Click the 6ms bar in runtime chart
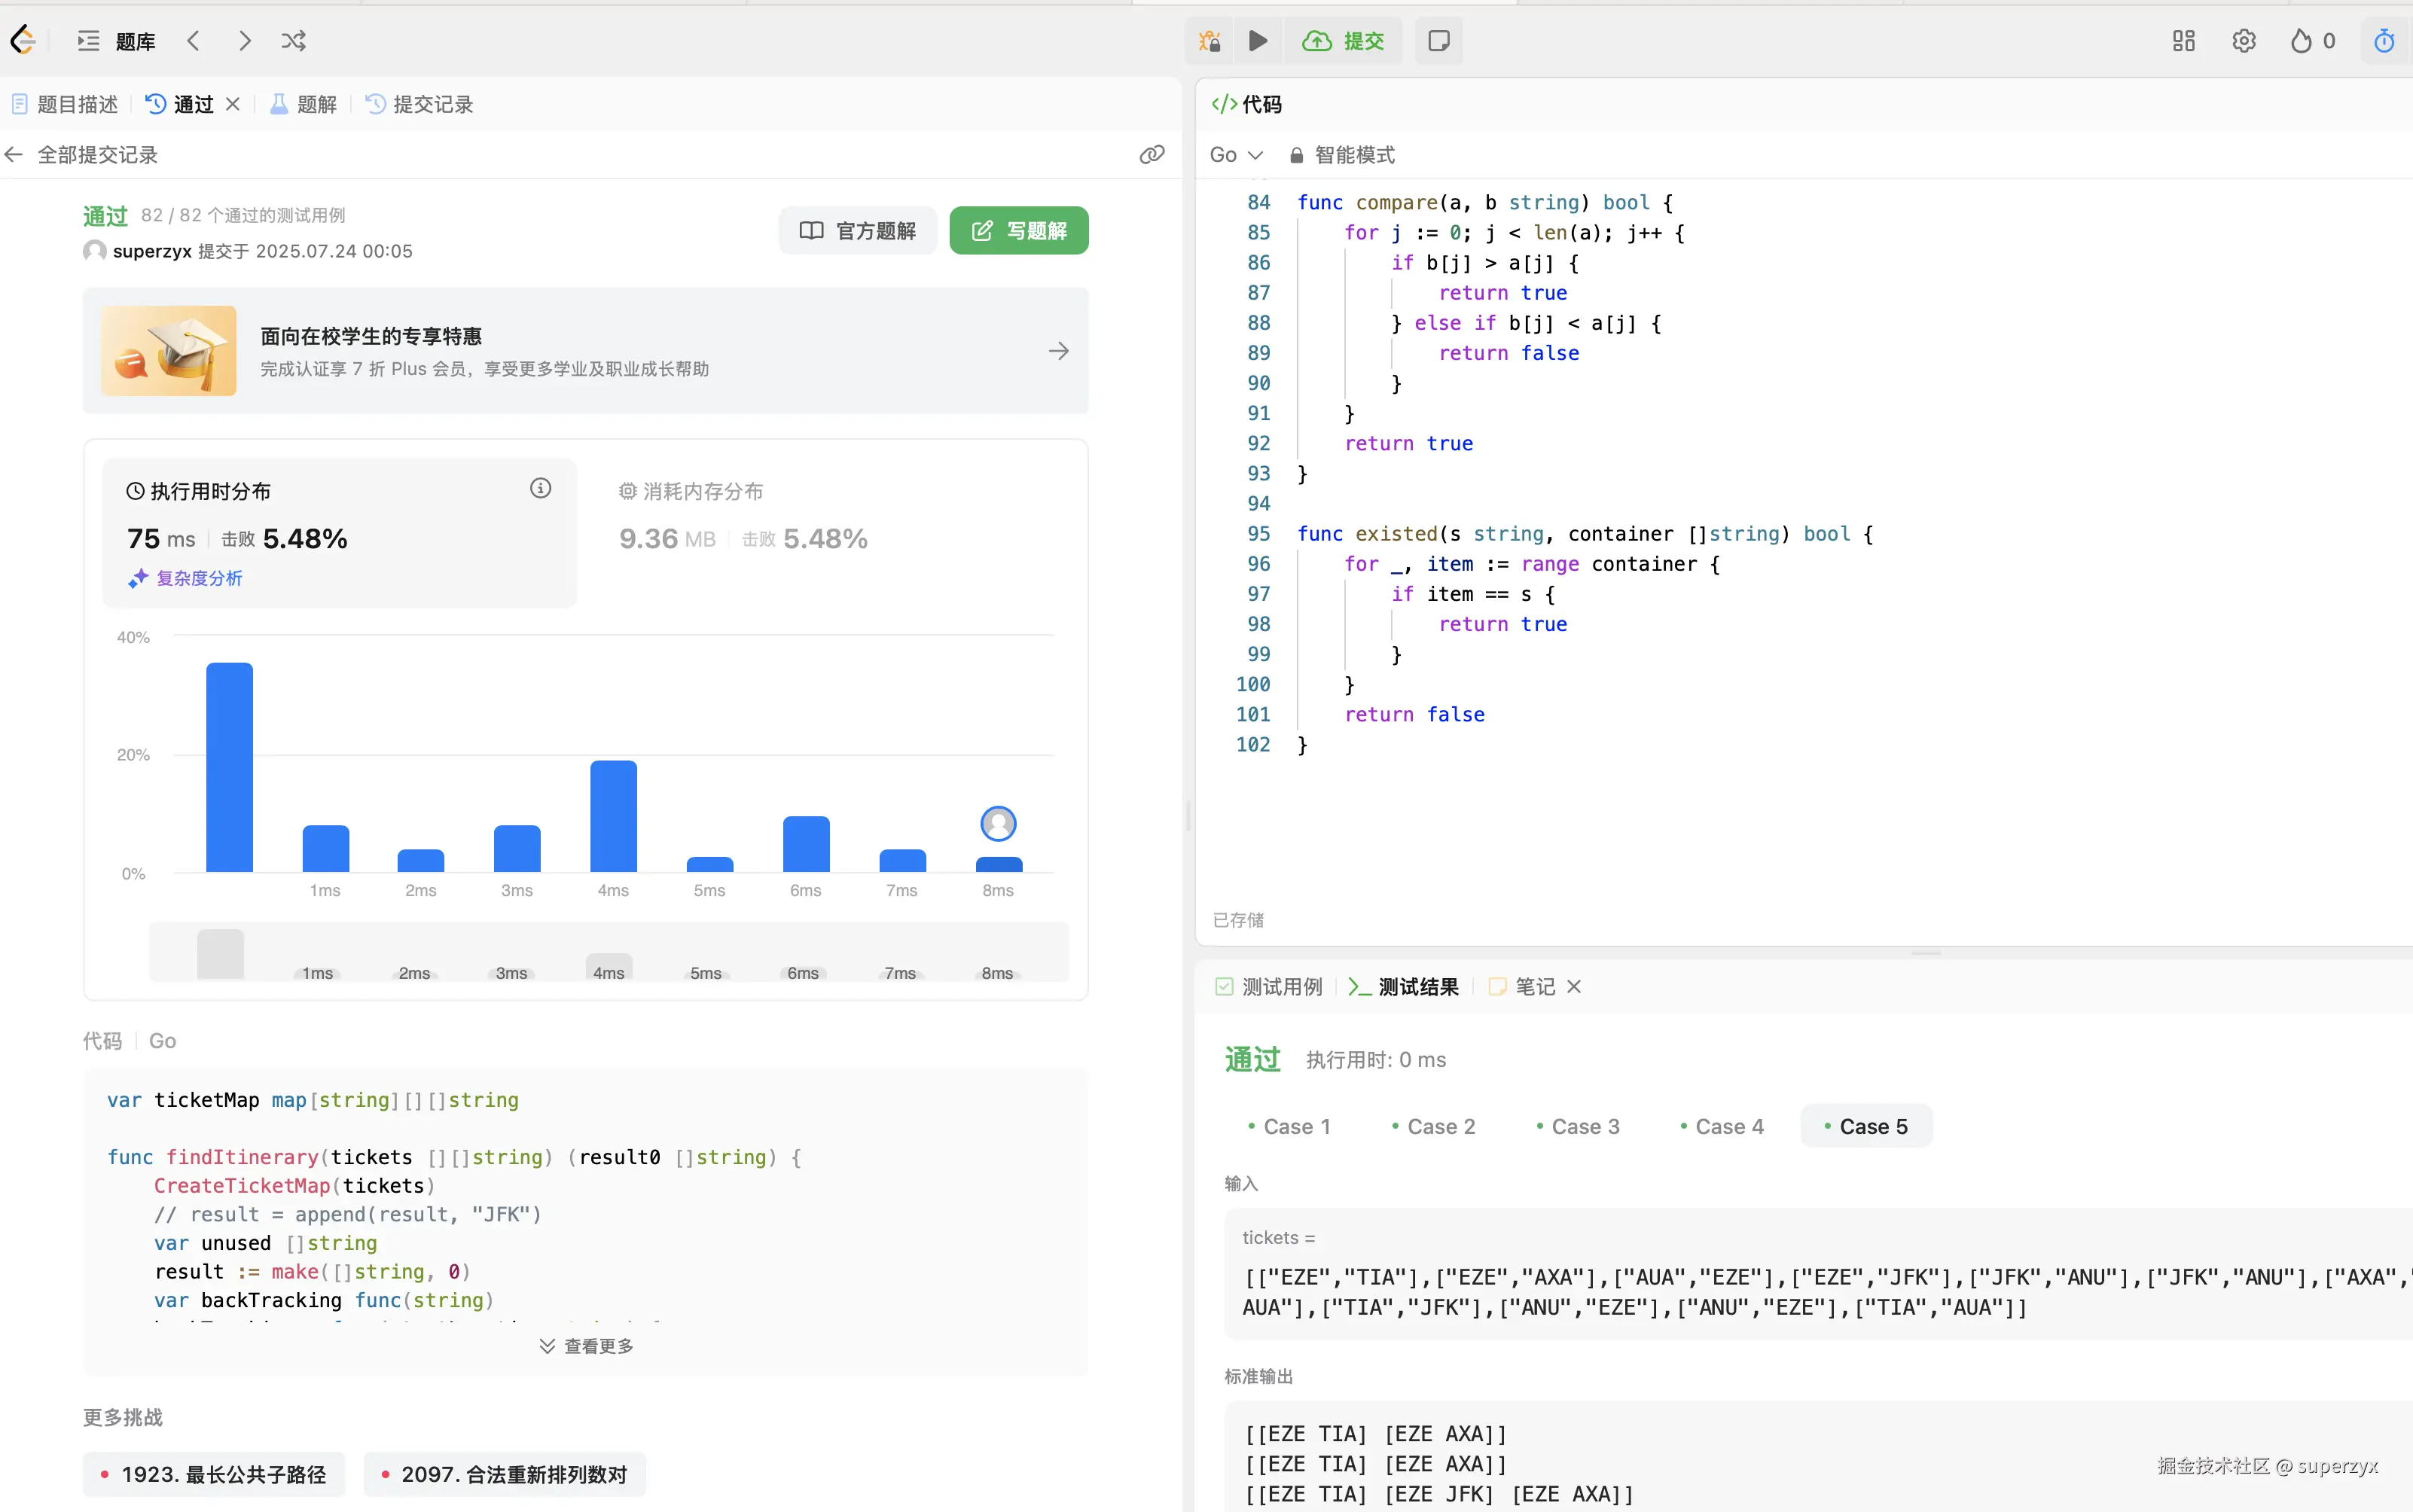 click(806, 845)
